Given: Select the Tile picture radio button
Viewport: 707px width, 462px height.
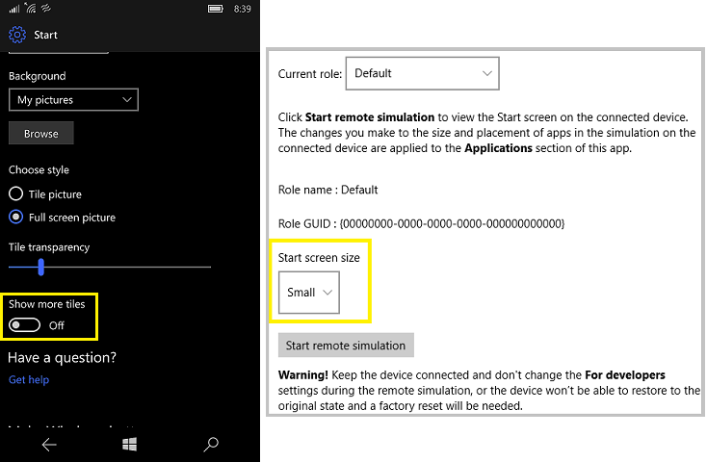Looking at the screenshot, I should coord(16,193).
